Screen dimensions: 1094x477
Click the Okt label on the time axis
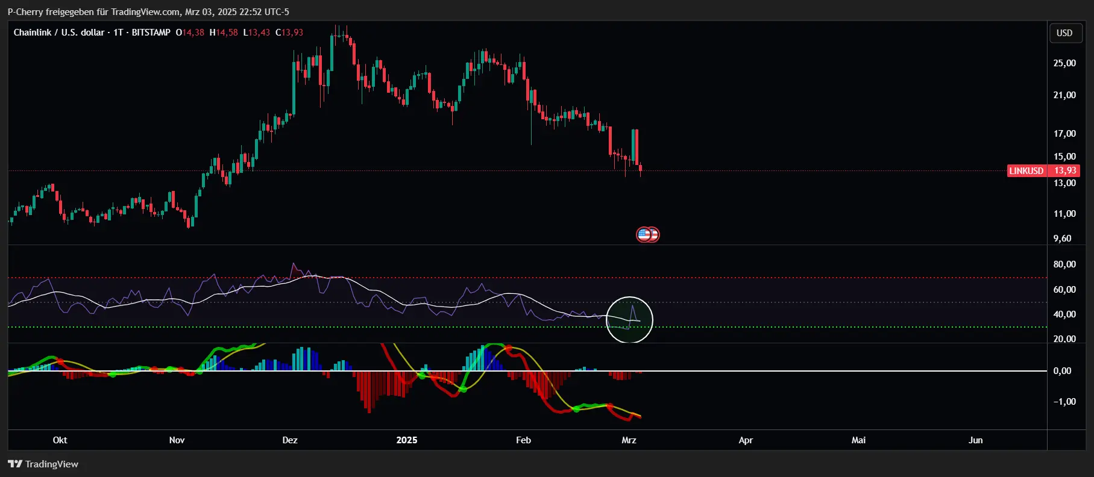click(60, 440)
